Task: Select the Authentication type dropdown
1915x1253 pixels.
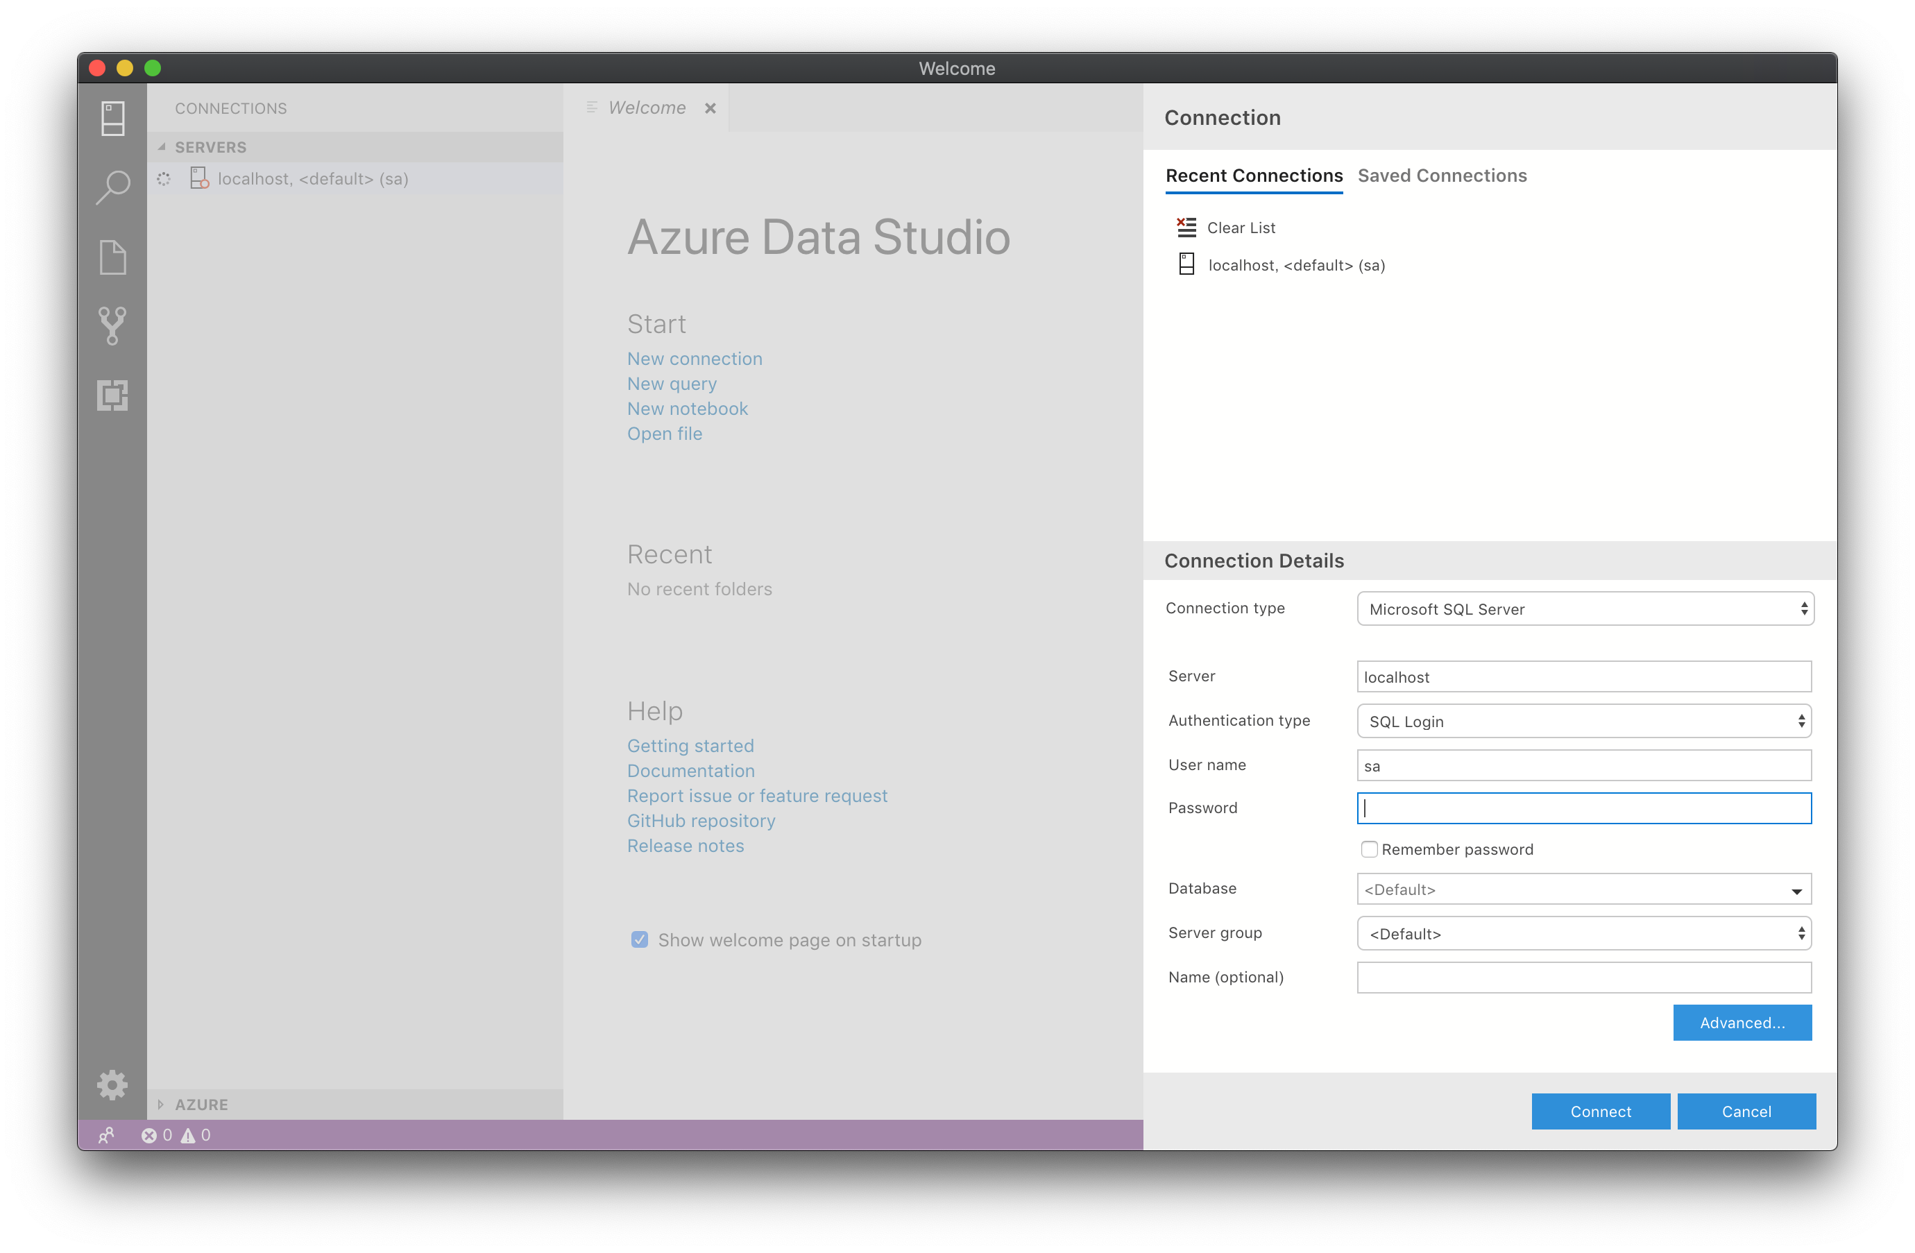Action: click(1584, 722)
